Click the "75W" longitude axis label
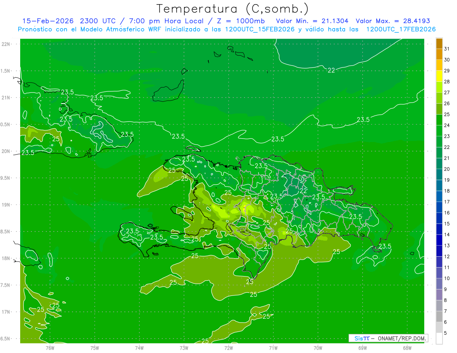 (x=94, y=348)
